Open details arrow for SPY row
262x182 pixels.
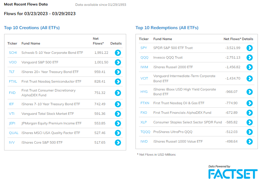250,48
